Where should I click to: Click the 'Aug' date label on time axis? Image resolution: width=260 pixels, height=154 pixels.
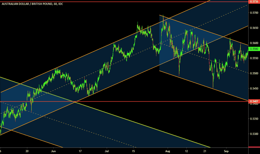168,151
